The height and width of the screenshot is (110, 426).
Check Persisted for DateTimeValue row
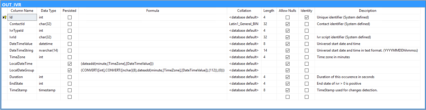pos(70,44)
